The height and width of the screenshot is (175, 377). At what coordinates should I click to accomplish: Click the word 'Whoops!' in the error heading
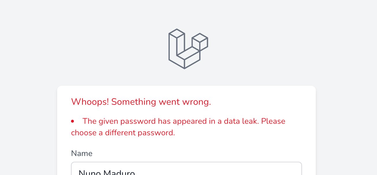pyautogui.click(x=90, y=102)
